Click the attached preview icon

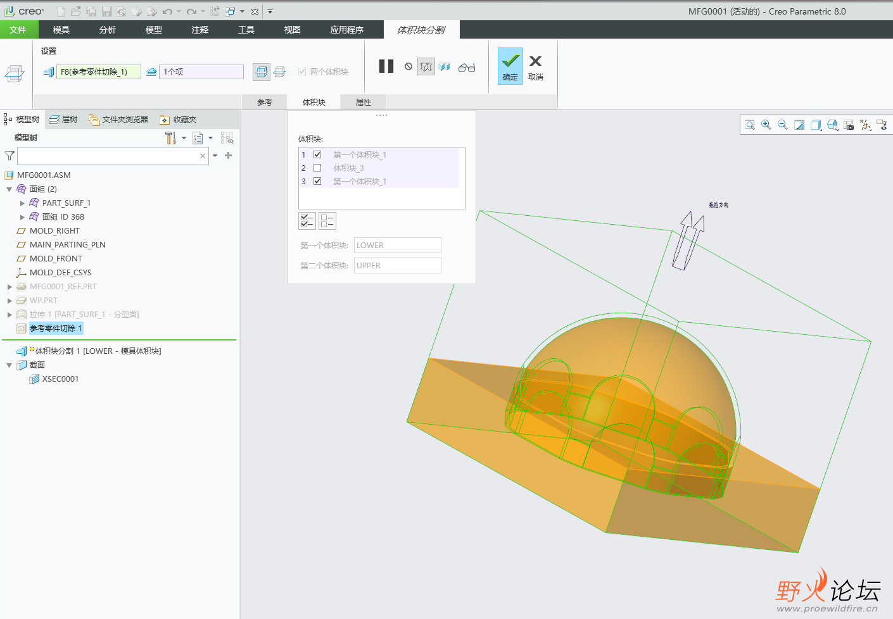point(445,66)
